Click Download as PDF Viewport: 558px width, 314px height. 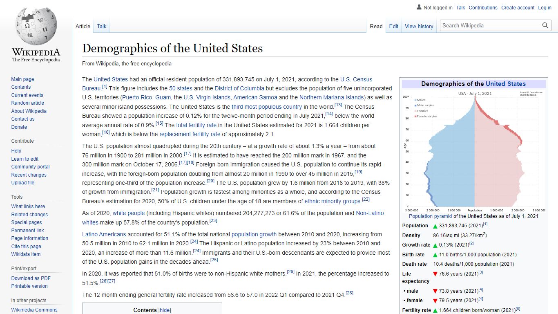31,278
